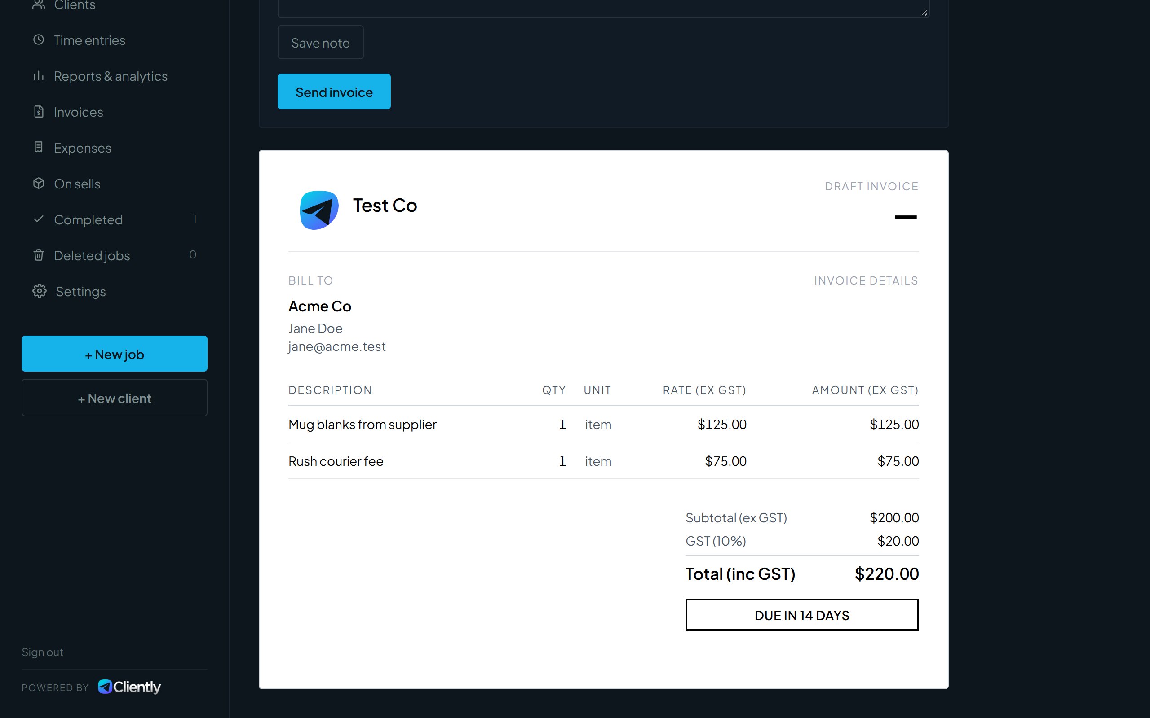Click the 'INVOICE DETAILS' heading

866,280
